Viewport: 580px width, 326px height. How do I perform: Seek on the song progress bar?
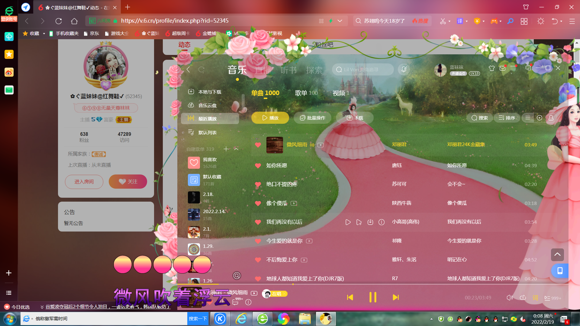[x=373, y=284]
